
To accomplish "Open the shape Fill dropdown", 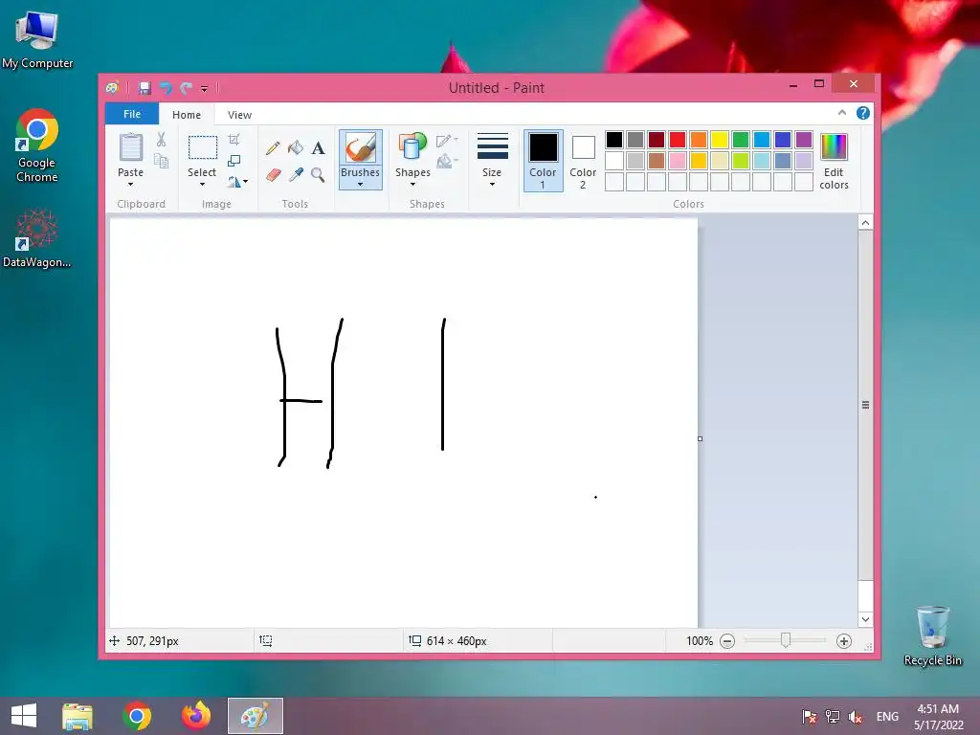I will click(x=448, y=162).
